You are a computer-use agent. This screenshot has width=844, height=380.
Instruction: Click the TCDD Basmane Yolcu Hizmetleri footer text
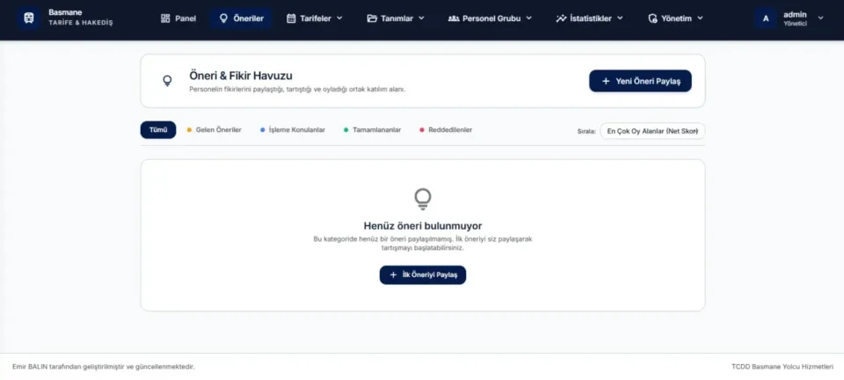point(782,367)
